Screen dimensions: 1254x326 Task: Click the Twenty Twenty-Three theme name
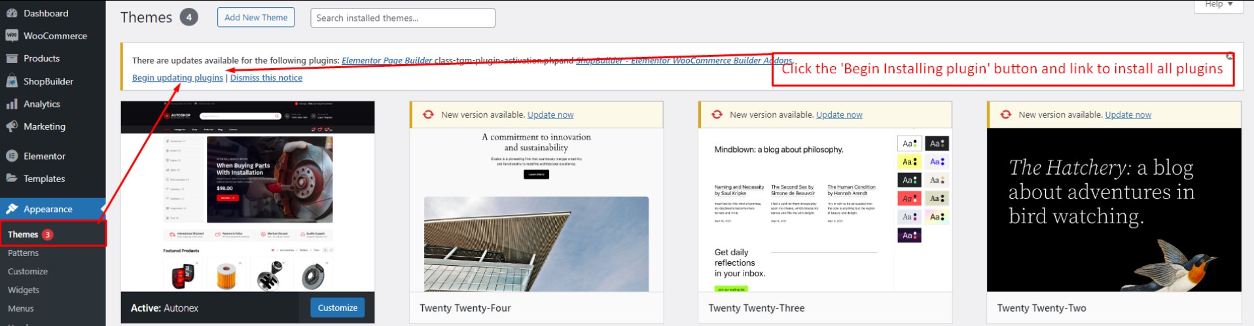(x=757, y=308)
